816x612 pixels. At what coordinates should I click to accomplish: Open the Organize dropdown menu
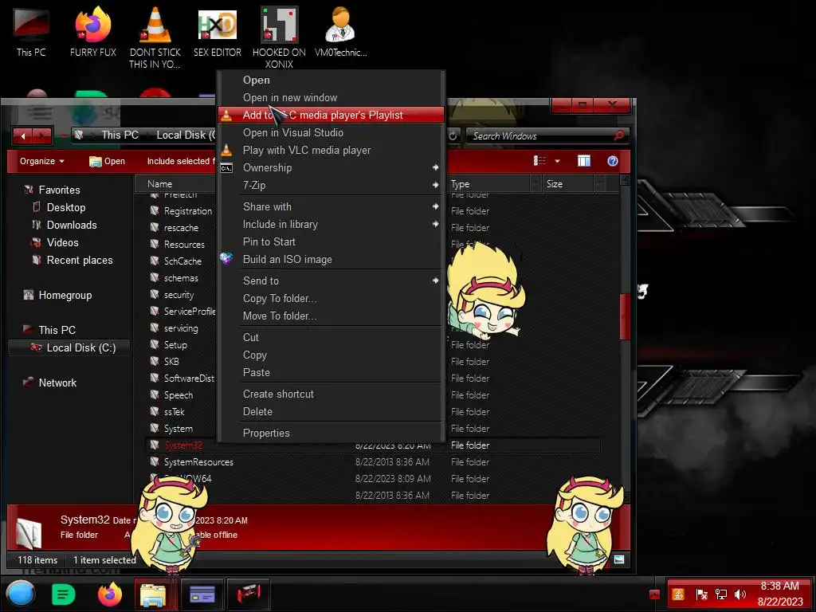tap(41, 161)
